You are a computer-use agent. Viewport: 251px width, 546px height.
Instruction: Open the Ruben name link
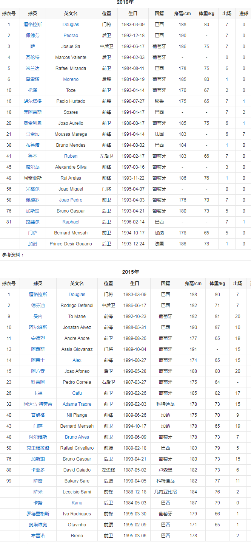(71, 156)
